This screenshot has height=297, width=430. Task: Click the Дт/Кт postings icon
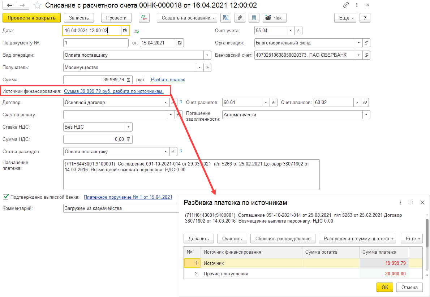tap(144, 18)
